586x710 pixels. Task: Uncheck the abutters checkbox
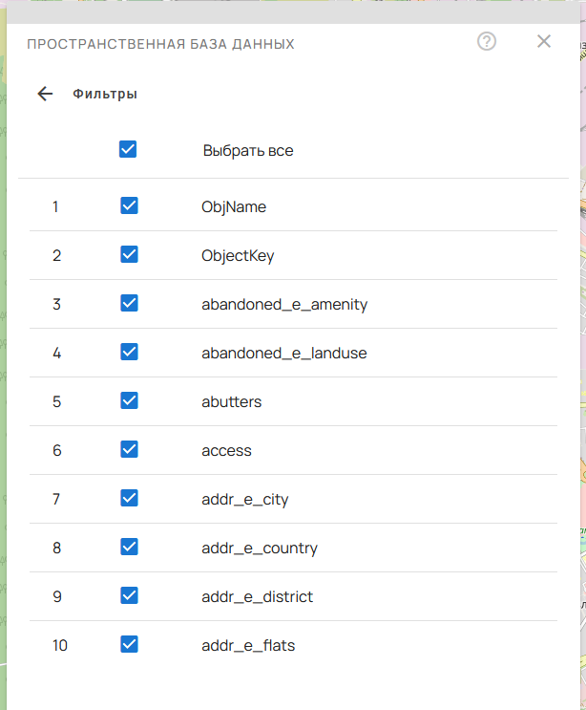click(x=130, y=400)
